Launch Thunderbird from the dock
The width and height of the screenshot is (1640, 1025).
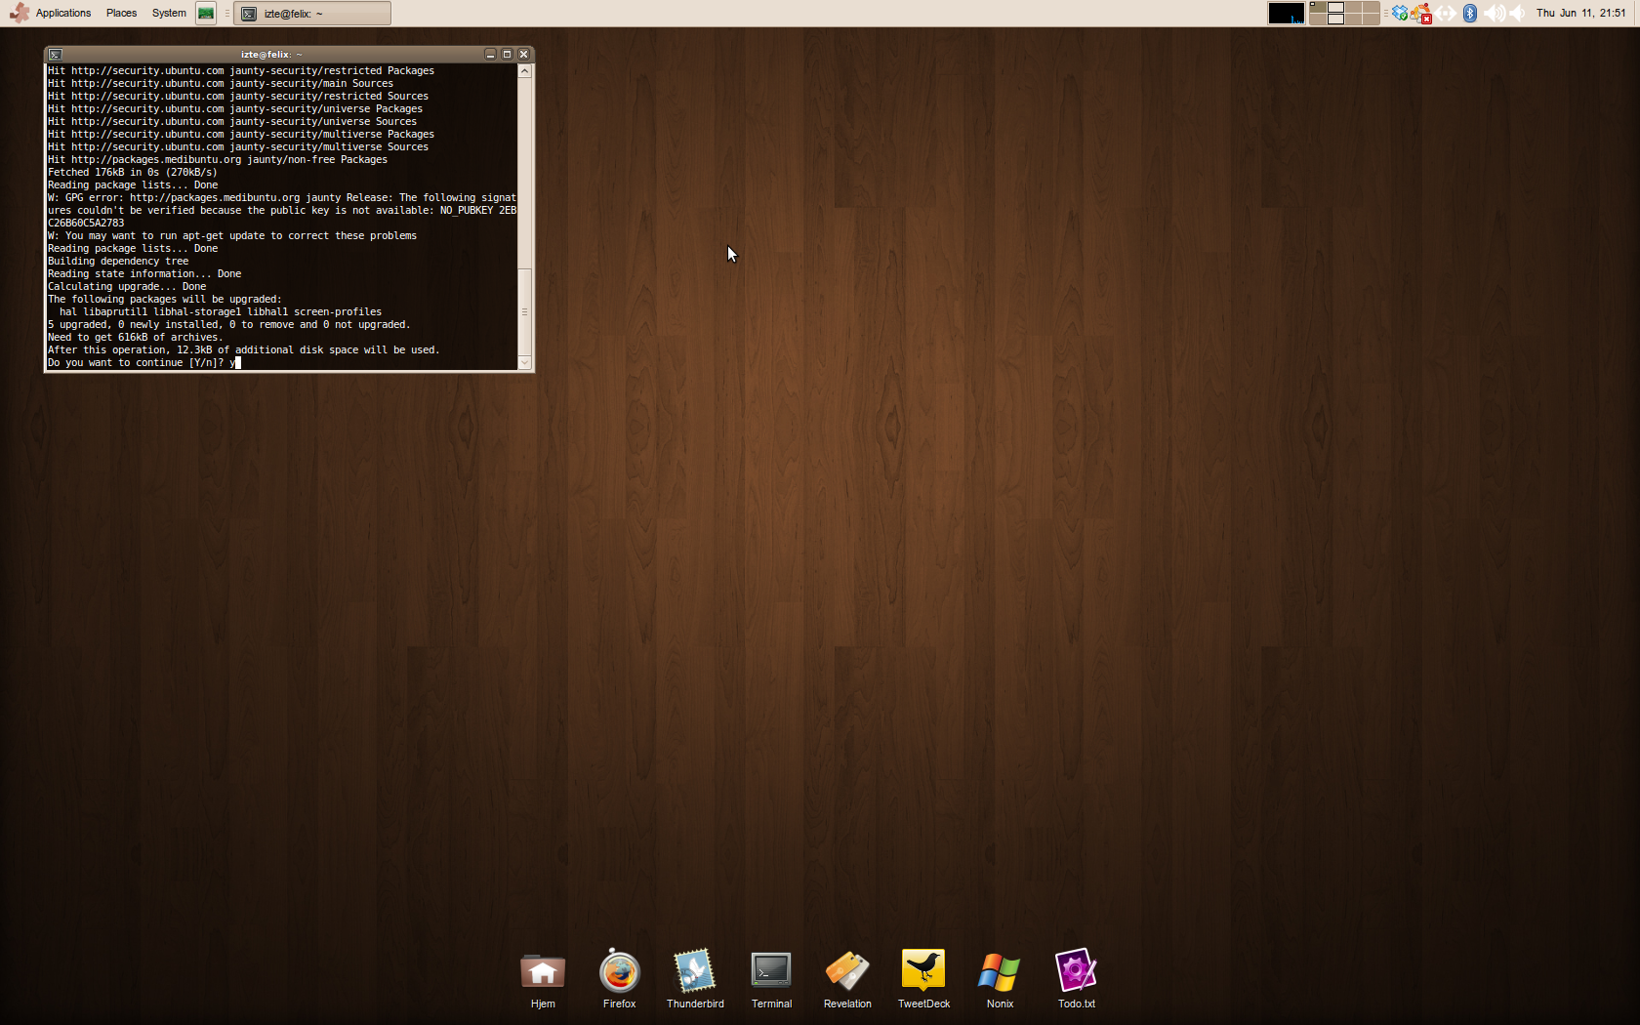695,979
